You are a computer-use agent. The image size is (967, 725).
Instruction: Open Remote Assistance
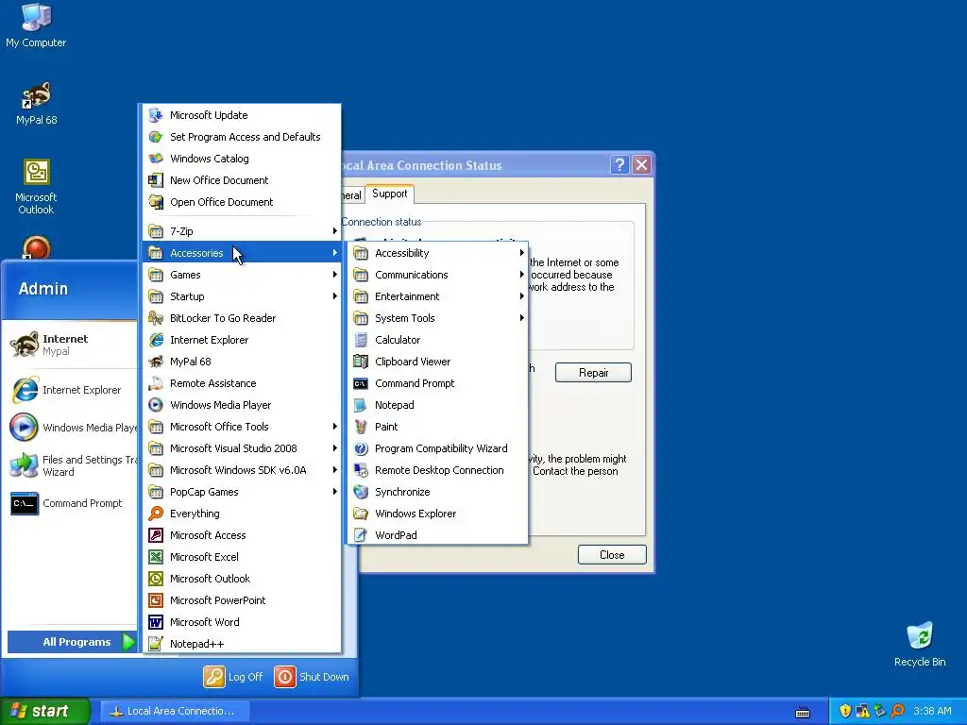click(x=242, y=383)
